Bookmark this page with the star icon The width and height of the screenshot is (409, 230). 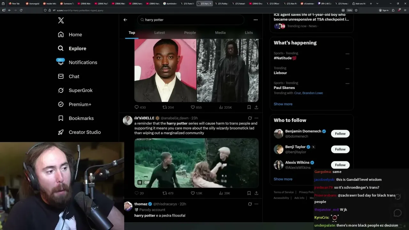356,10
